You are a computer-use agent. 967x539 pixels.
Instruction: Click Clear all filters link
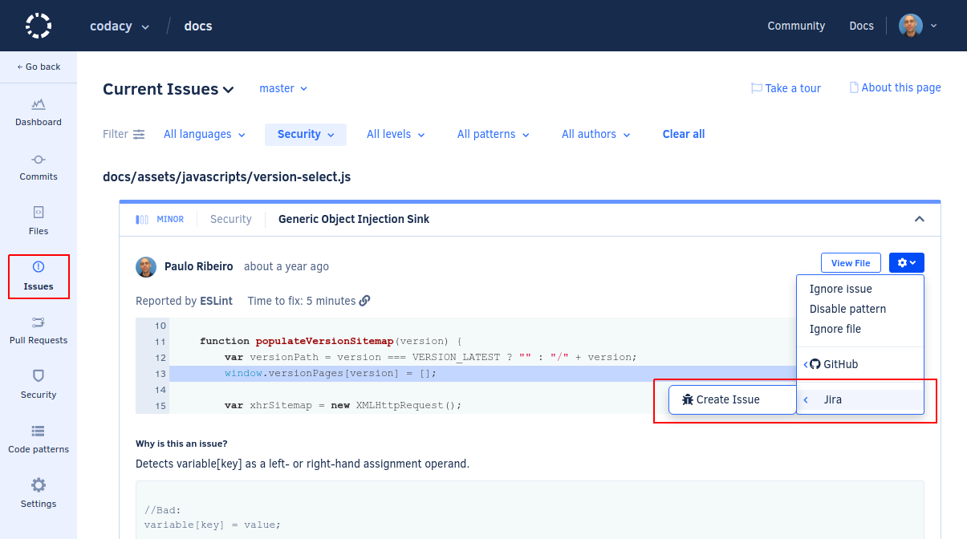click(x=684, y=134)
